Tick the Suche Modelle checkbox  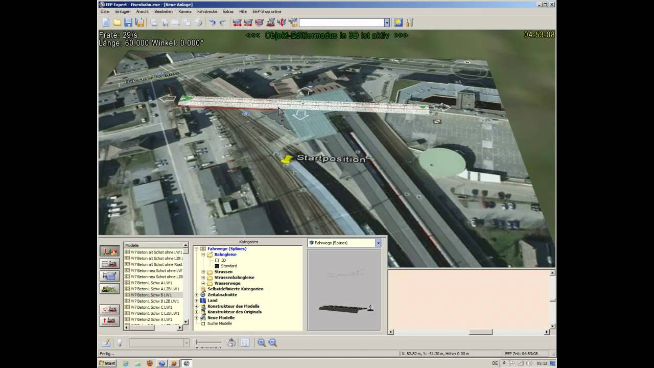point(203,324)
